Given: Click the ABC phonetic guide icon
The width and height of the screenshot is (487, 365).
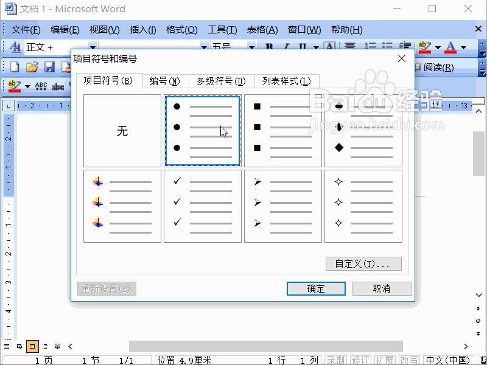Looking at the screenshot, I should click(x=41, y=86).
